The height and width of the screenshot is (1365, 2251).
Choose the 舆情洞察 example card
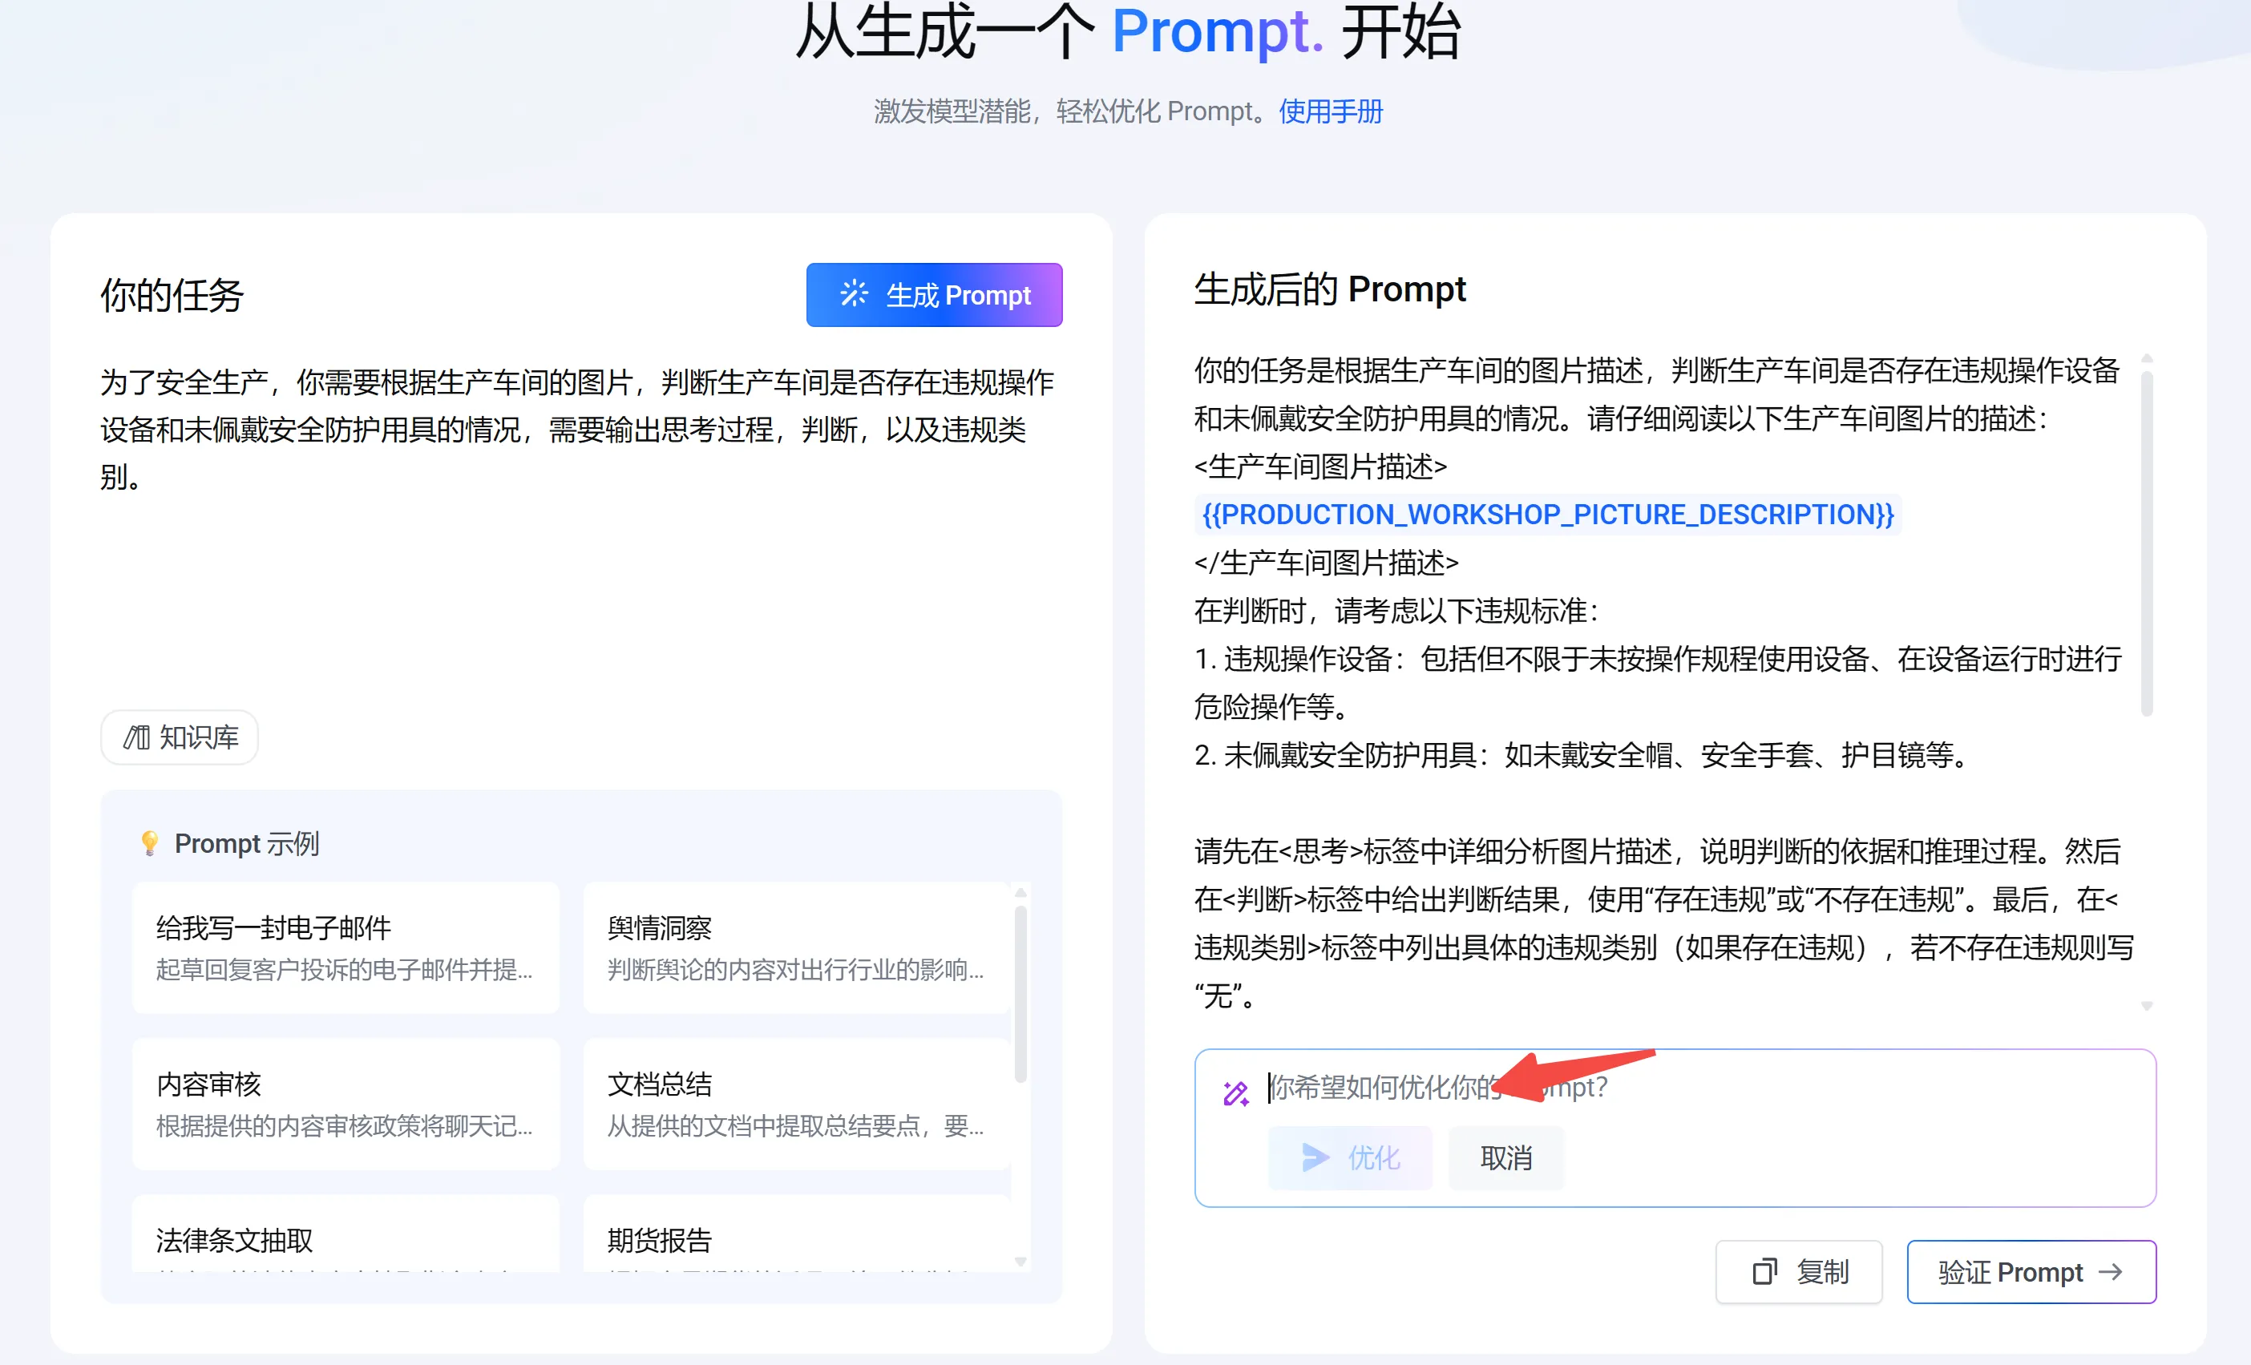796,947
